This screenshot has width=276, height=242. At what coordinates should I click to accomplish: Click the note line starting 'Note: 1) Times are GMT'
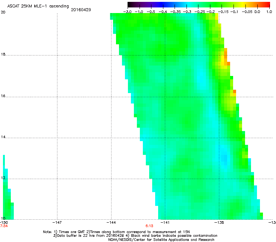116,232
